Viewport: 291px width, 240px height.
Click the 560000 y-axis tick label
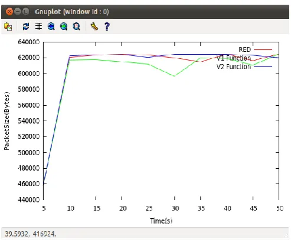click(29, 105)
